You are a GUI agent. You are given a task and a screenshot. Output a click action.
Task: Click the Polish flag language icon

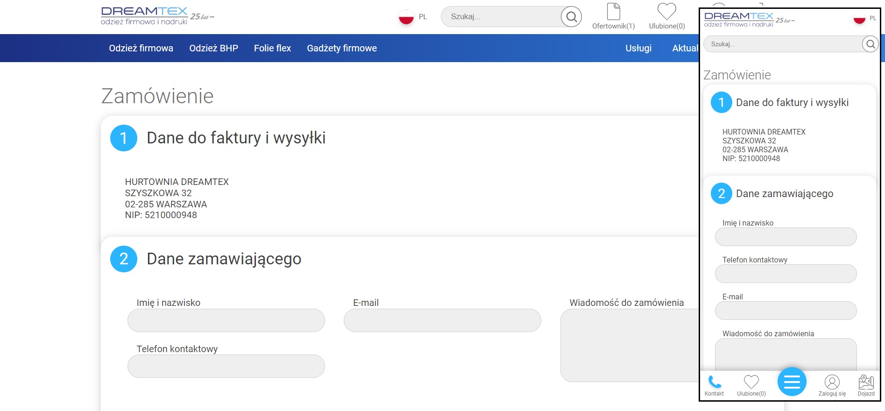(406, 17)
